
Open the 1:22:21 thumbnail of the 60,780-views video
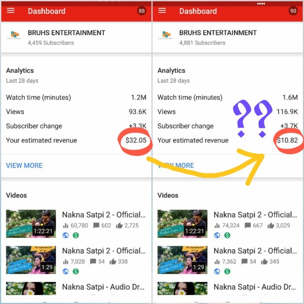coord(31,224)
